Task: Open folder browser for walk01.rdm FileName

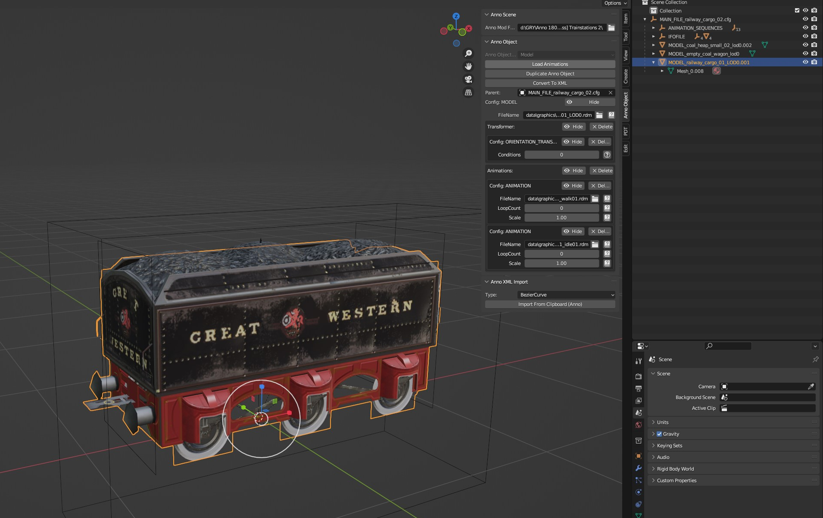Action: coord(595,199)
